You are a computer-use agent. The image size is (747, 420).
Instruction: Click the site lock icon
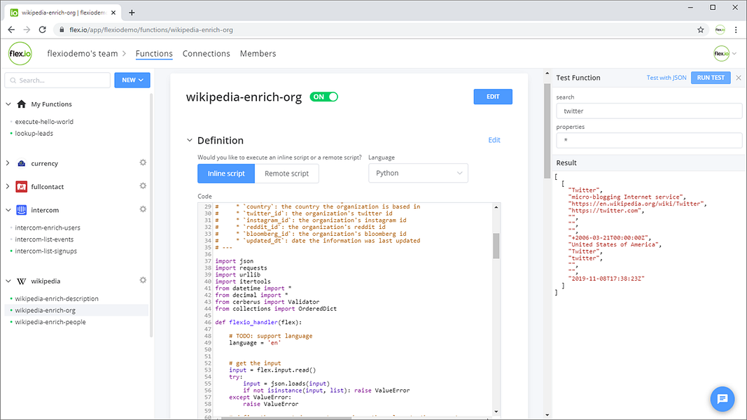click(62, 29)
